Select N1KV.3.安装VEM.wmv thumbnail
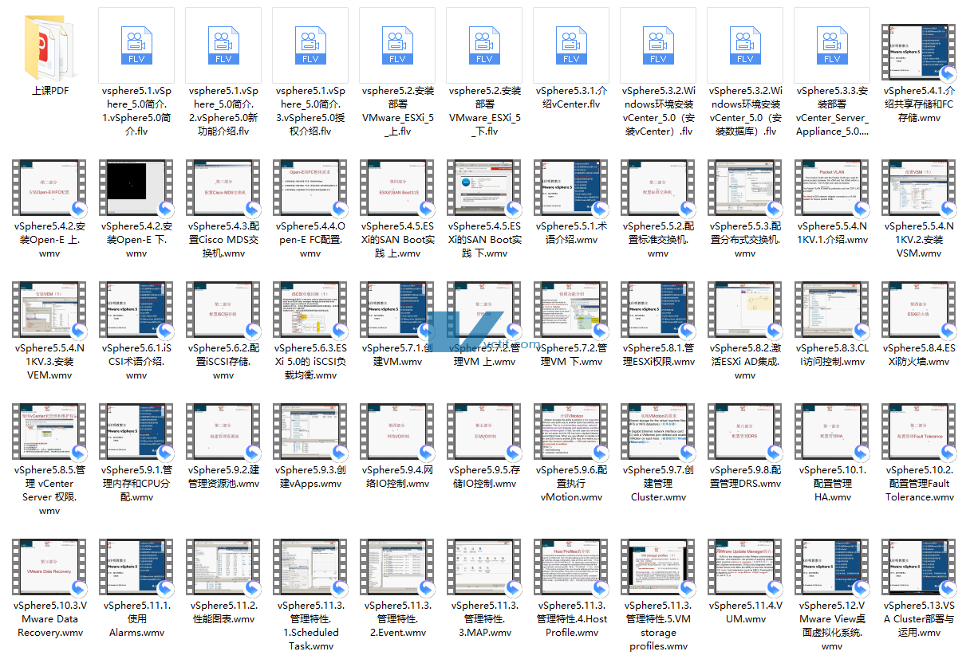 pos(49,310)
